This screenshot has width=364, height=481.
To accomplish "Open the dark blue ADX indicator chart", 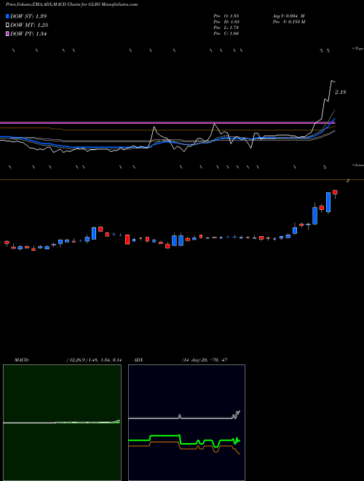I will click(x=186, y=423).
